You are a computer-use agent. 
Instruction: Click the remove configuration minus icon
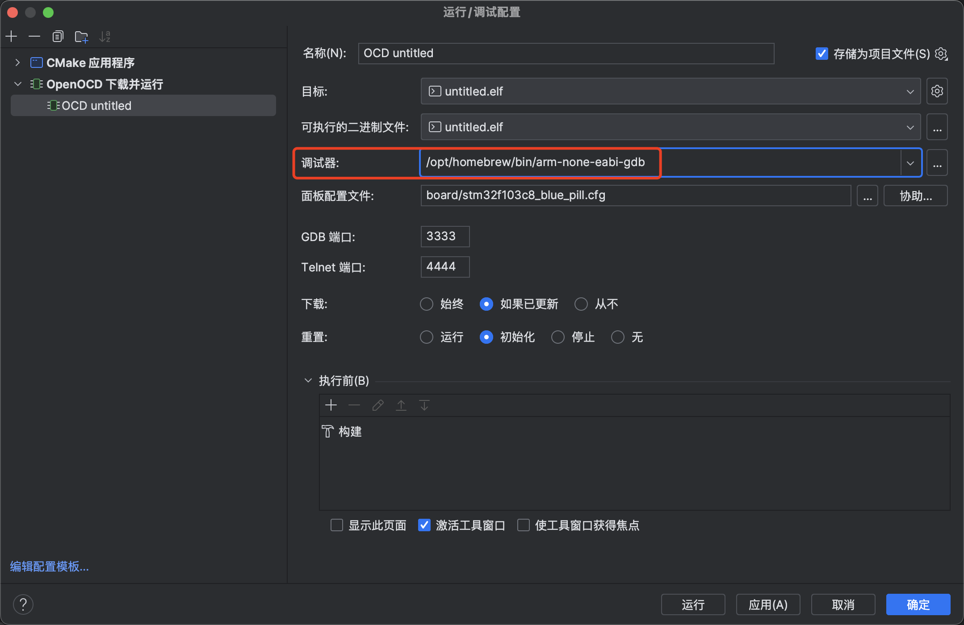(34, 36)
